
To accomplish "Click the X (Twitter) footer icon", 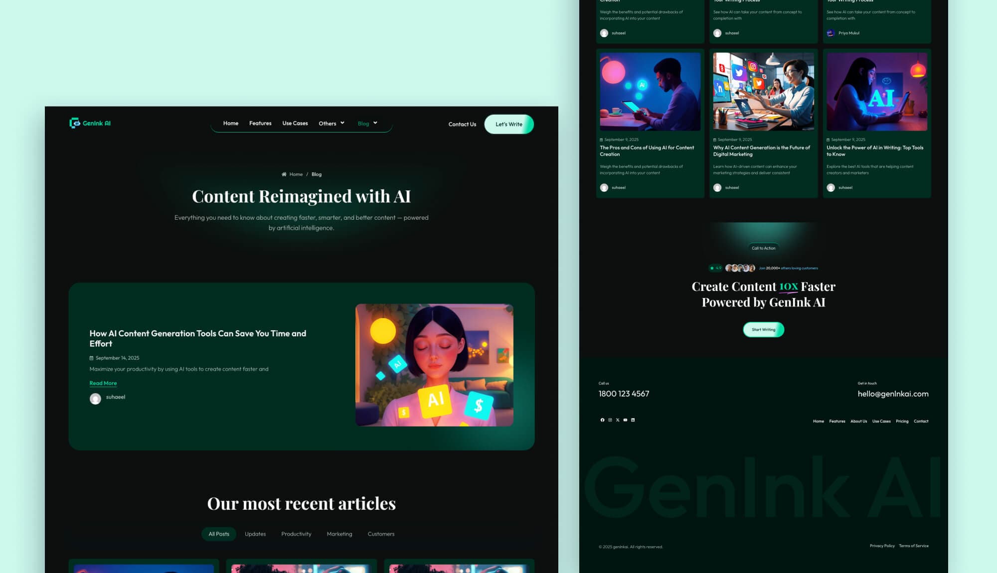I will point(618,420).
